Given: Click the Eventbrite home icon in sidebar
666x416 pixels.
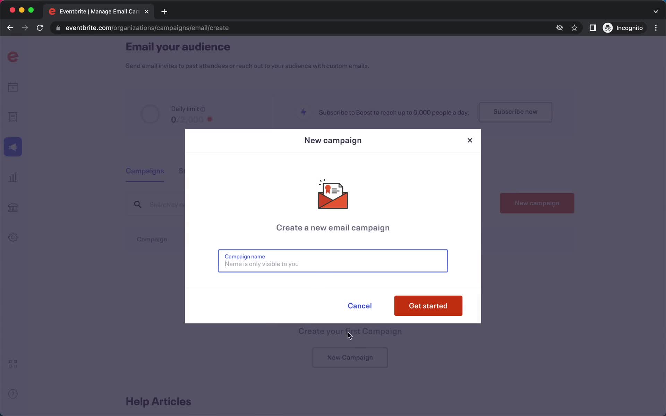Looking at the screenshot, I should 13,57.
